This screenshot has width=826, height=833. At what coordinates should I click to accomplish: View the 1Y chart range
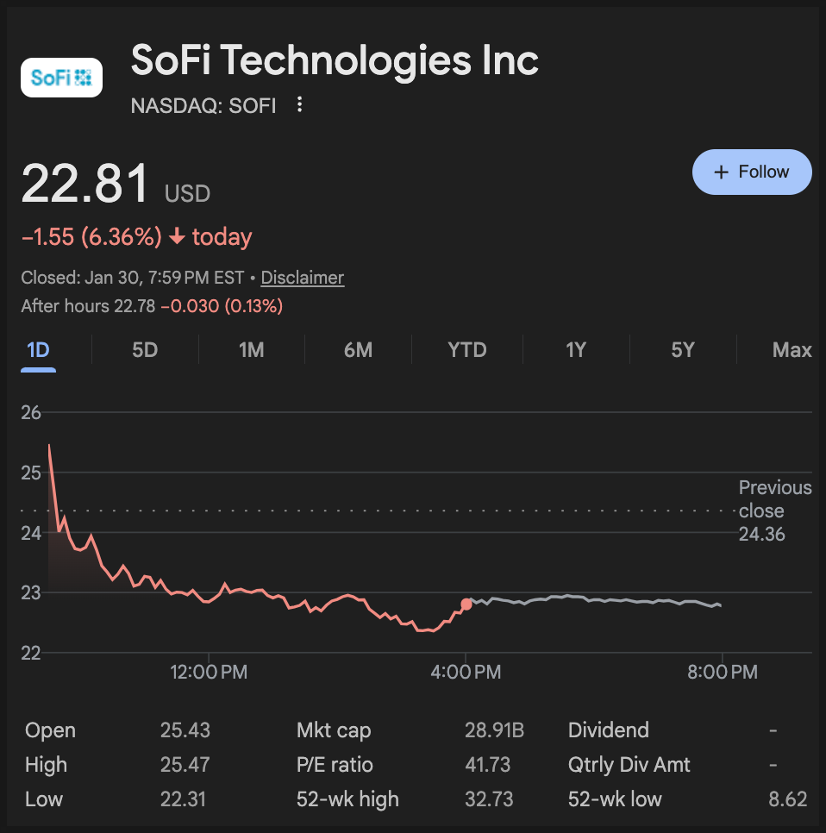pyautogui.click(x=575, y=350)
